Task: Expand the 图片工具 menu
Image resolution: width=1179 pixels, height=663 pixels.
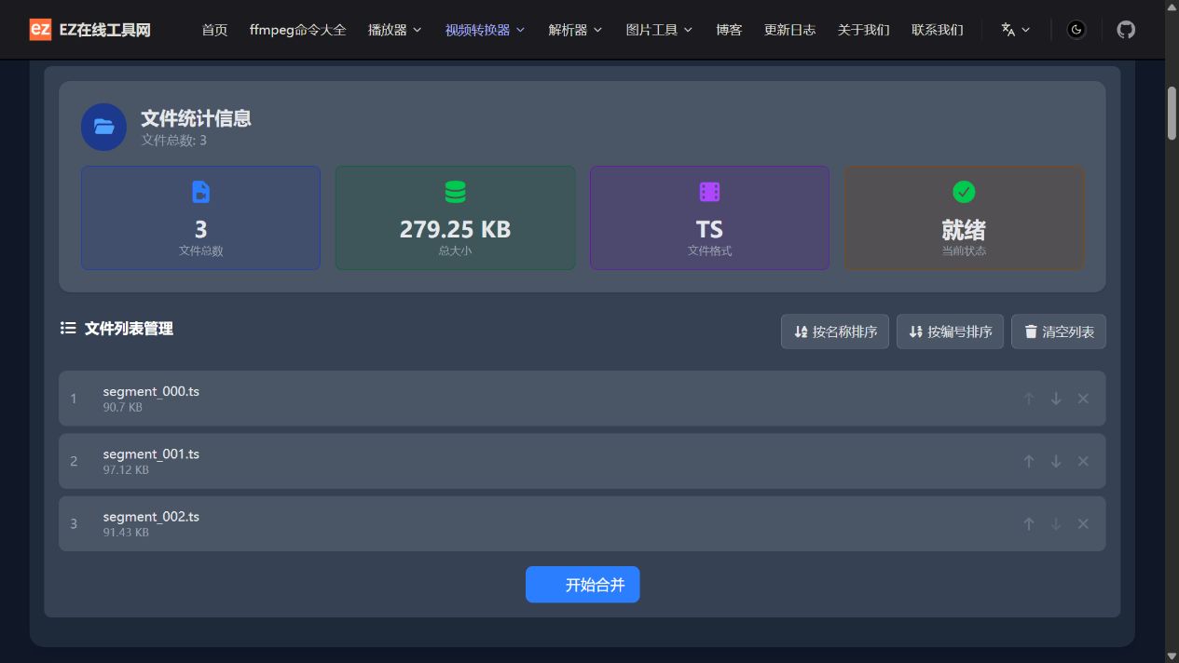Action: pyautogui.click(x=659, y=30)
